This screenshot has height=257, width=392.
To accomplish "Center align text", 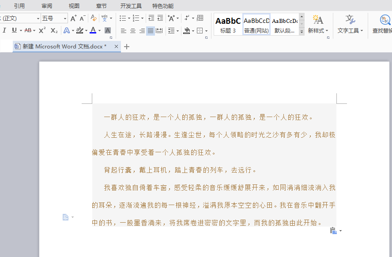I will [x=133, y=31].
